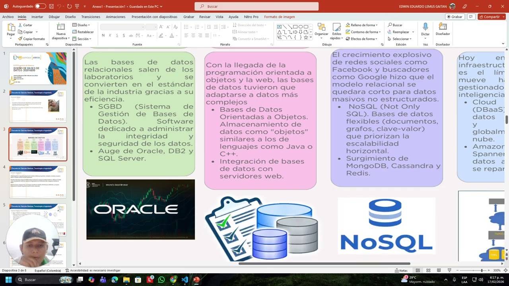The height and width of the screenshot is (286, 509).
Task: Toggle numbered list button
Action: click(x=197, y=27)
